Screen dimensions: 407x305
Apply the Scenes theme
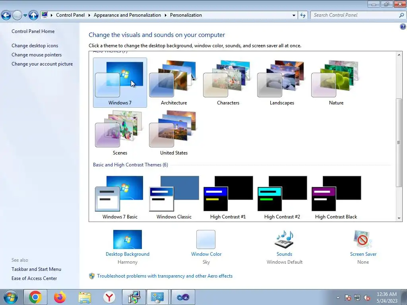(120, 133)
